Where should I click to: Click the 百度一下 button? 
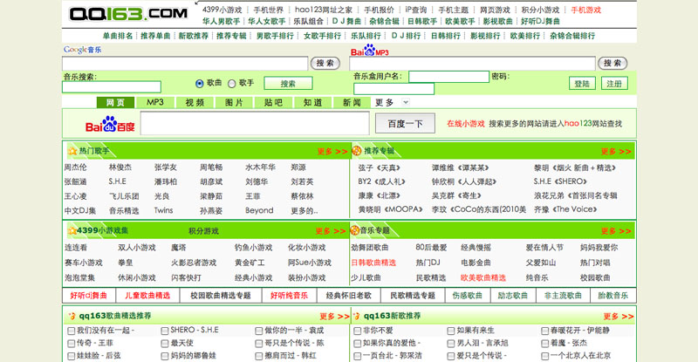(405, 123)
